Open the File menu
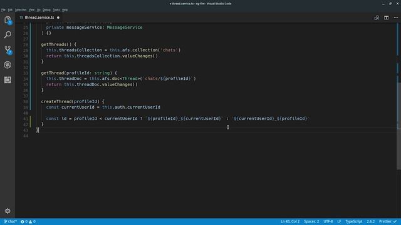 tap(3, 10)
